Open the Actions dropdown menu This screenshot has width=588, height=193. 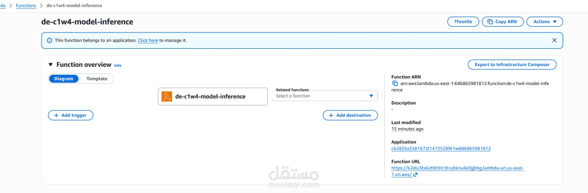[x=545, y=22]
